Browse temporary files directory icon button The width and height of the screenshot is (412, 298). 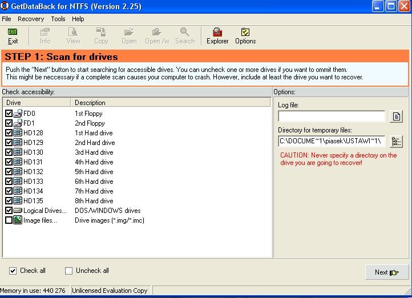tap(396, 142)
